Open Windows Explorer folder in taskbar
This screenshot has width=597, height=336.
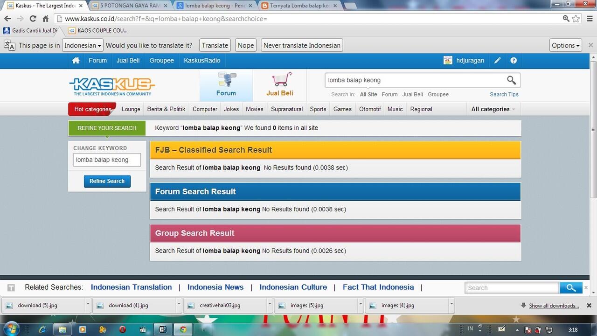coord(62,329)
